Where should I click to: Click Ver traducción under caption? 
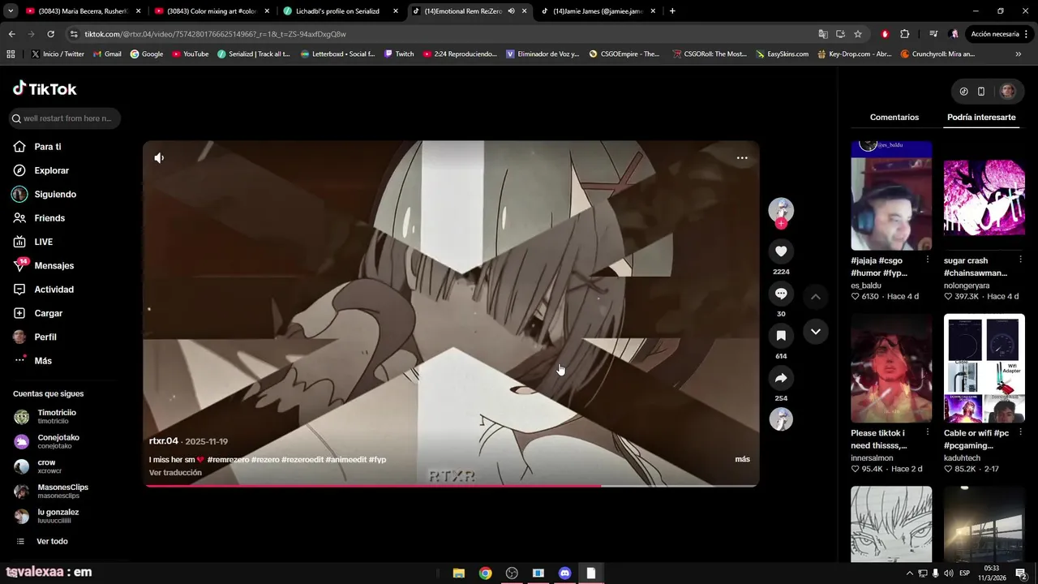pyautogui.click(x=175, y=473)
